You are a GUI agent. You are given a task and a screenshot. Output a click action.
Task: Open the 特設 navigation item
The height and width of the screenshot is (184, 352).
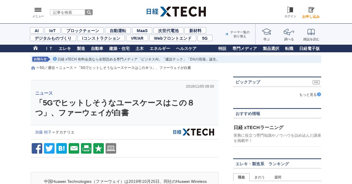[x=222, y=48]
